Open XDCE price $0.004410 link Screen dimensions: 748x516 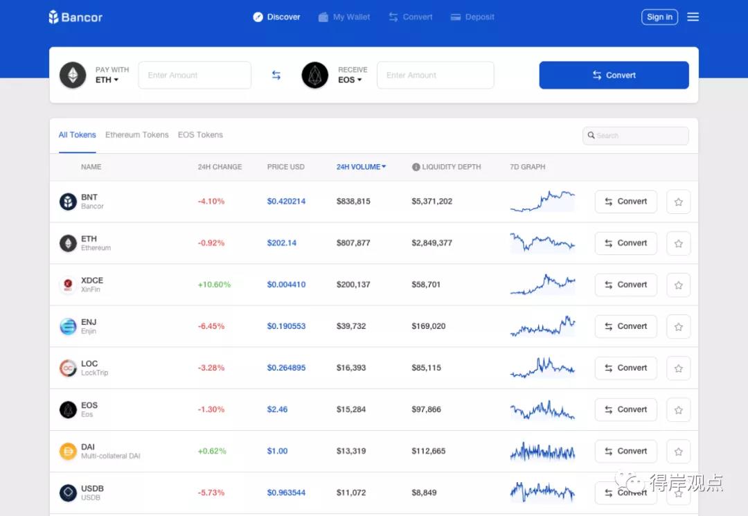(x=286, y=285)
